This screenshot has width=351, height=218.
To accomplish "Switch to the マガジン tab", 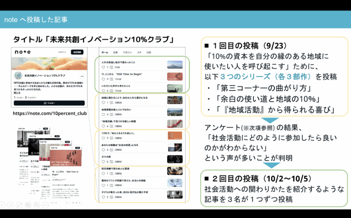I will 127,52.
